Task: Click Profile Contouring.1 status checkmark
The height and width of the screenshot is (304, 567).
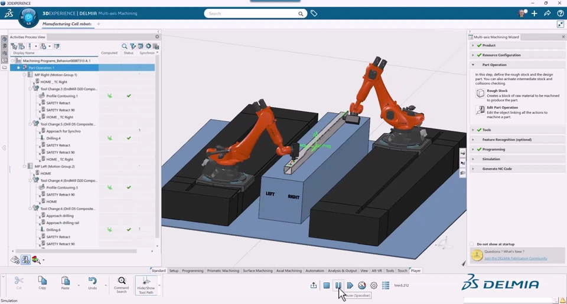Action: point(129,96)
